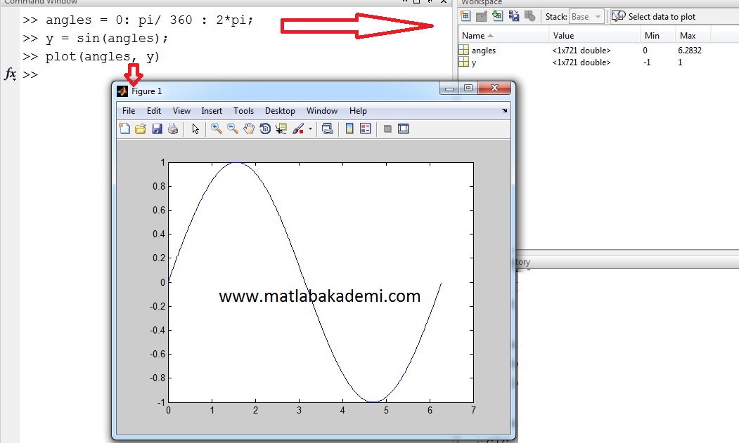This screenshot has width=739, height=443.
Task: Insert a Legend via toolbar icon
Action: (365, 128)
